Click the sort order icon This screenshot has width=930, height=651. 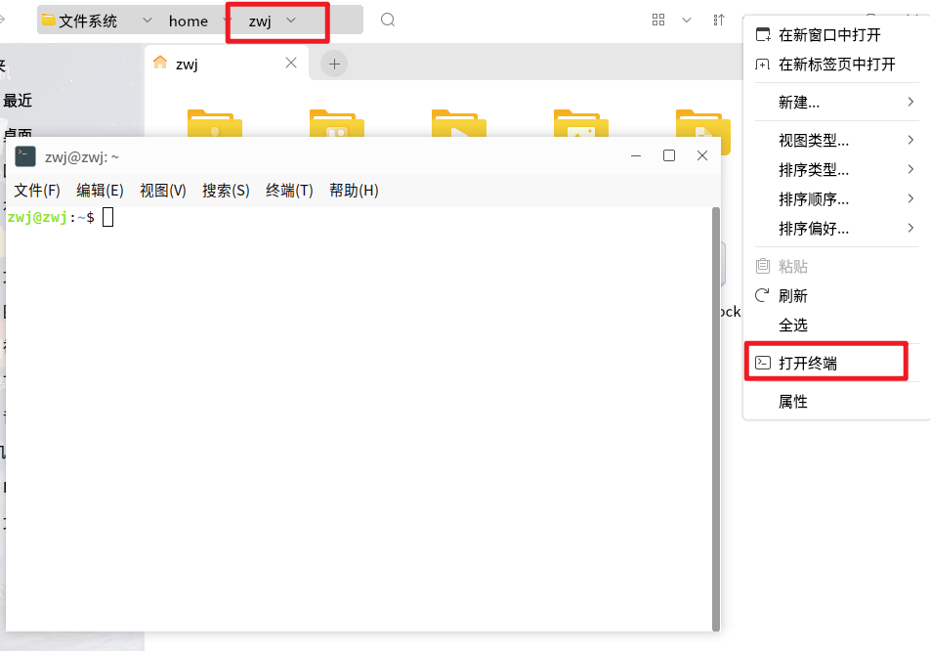(x=719, y=21)
